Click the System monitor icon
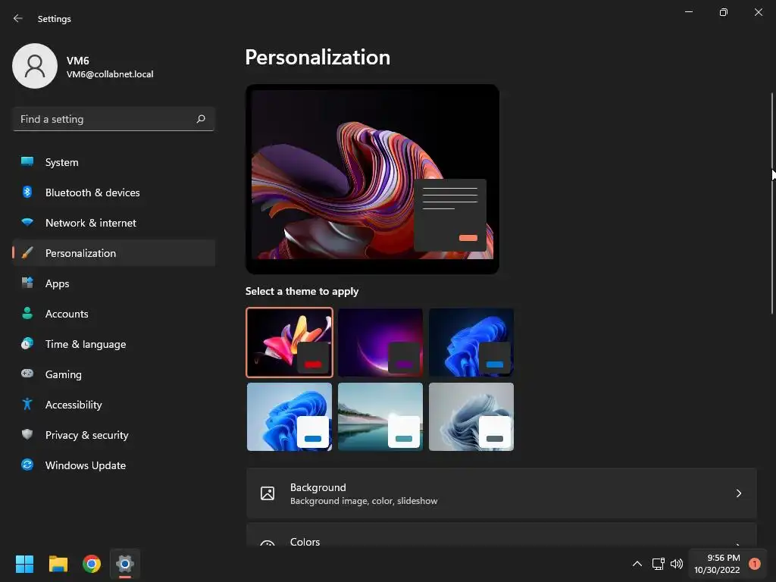776x582 pixels. (27, 162)
